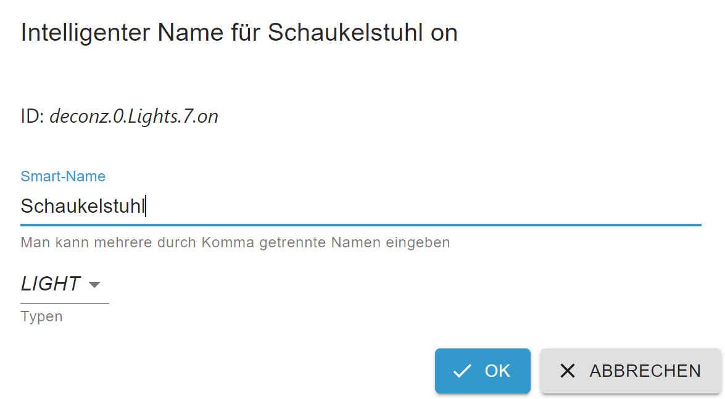Screen dimensions: 725x399
Task: Cancel the dialog with ABBRECHEN
Action: [630, 371]
